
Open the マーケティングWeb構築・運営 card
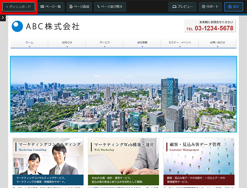point(123,161)
